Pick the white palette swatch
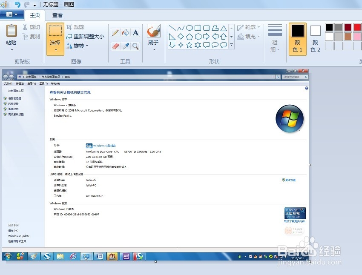This screenshot has width=362, height=275. [x=329, y=37]
